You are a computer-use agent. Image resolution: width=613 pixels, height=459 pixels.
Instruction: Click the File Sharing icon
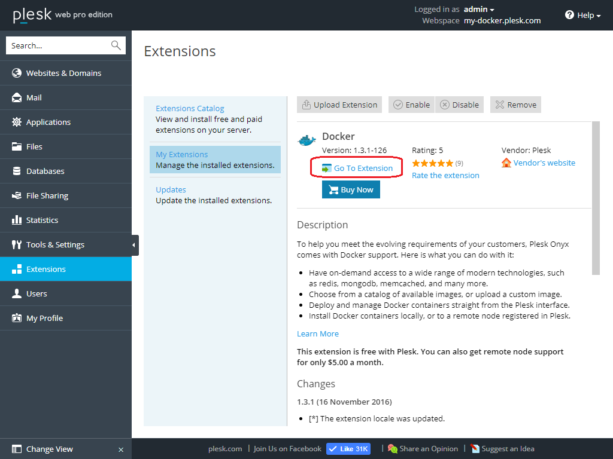(16, 195)
